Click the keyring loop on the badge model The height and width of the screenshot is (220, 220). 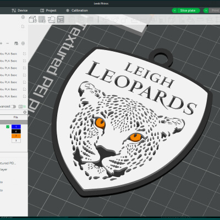pyautogui.click(x=161, y=58)
